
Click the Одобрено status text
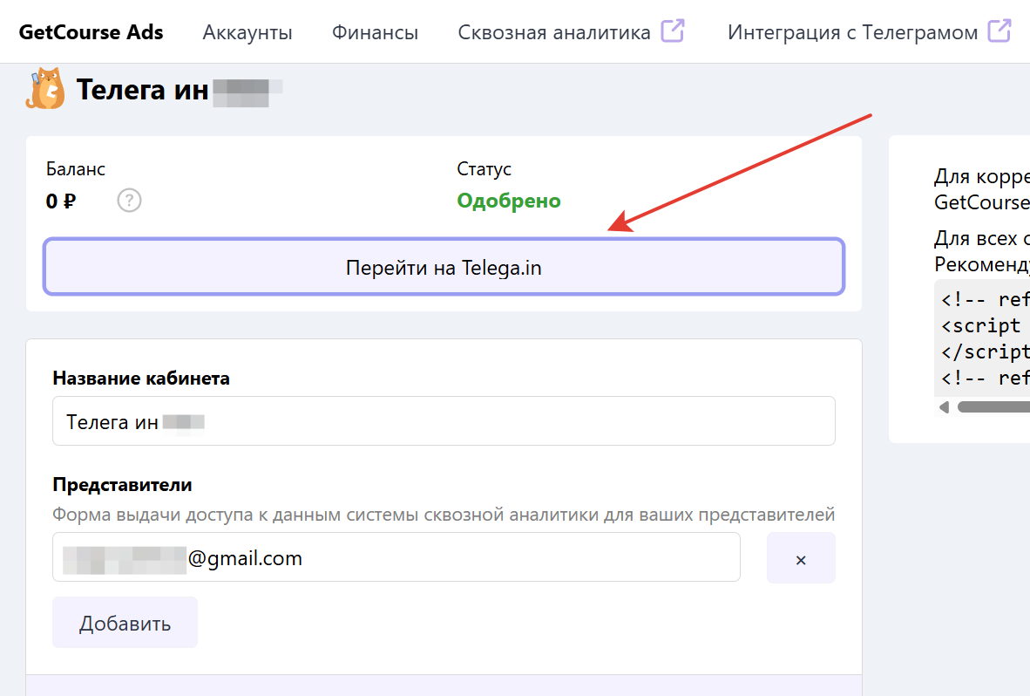click(508, 201)
